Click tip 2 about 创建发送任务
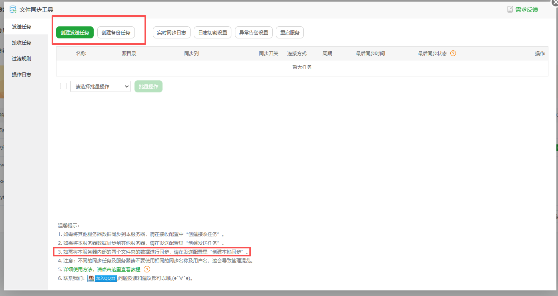The width and height of the screenshot is (558, 296). click(x=141, y=243)
